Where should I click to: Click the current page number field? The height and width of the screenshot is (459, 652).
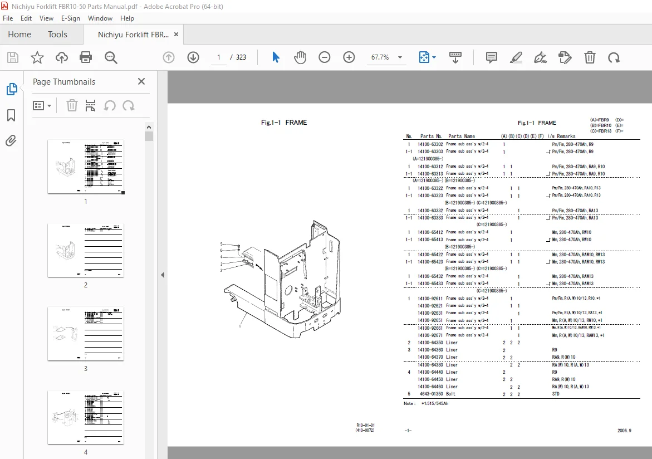pos(219,57)
